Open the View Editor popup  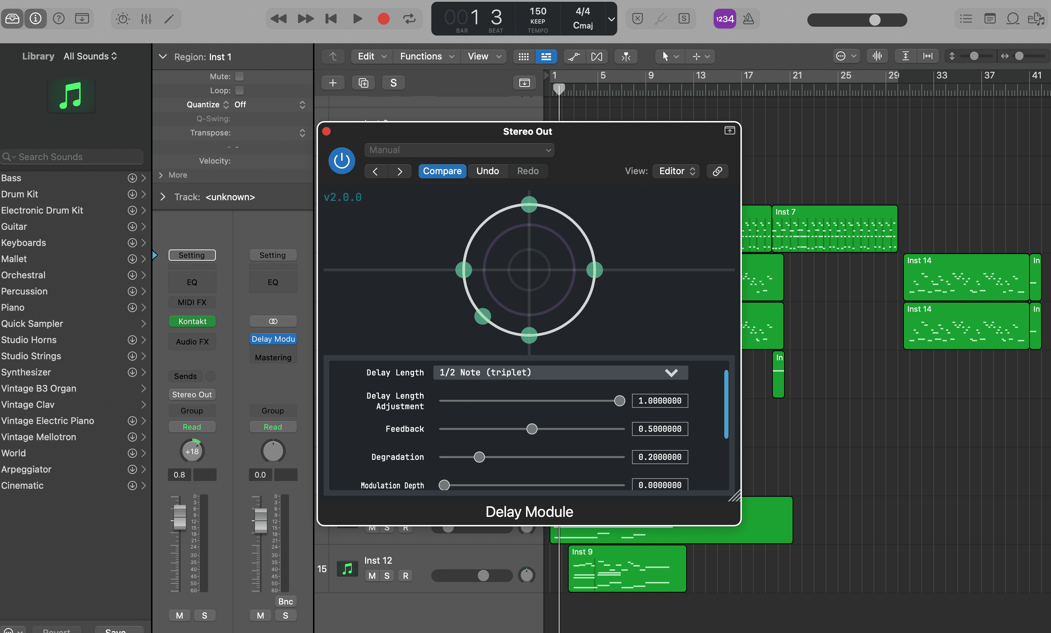pyautogui.click(x=676, y=171)
